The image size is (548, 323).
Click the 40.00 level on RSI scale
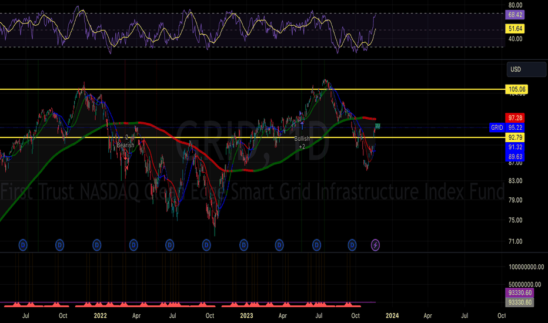coord(515,39)
